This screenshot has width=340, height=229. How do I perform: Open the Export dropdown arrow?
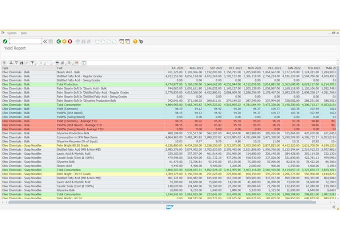point(73,64)
